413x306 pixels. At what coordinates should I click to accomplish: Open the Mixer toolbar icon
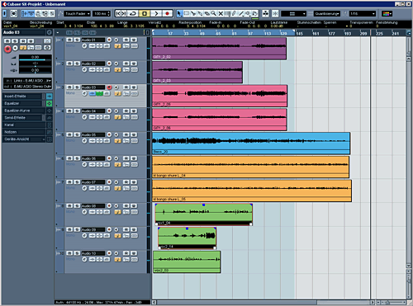pyautogui.click(x=51, y=13)
